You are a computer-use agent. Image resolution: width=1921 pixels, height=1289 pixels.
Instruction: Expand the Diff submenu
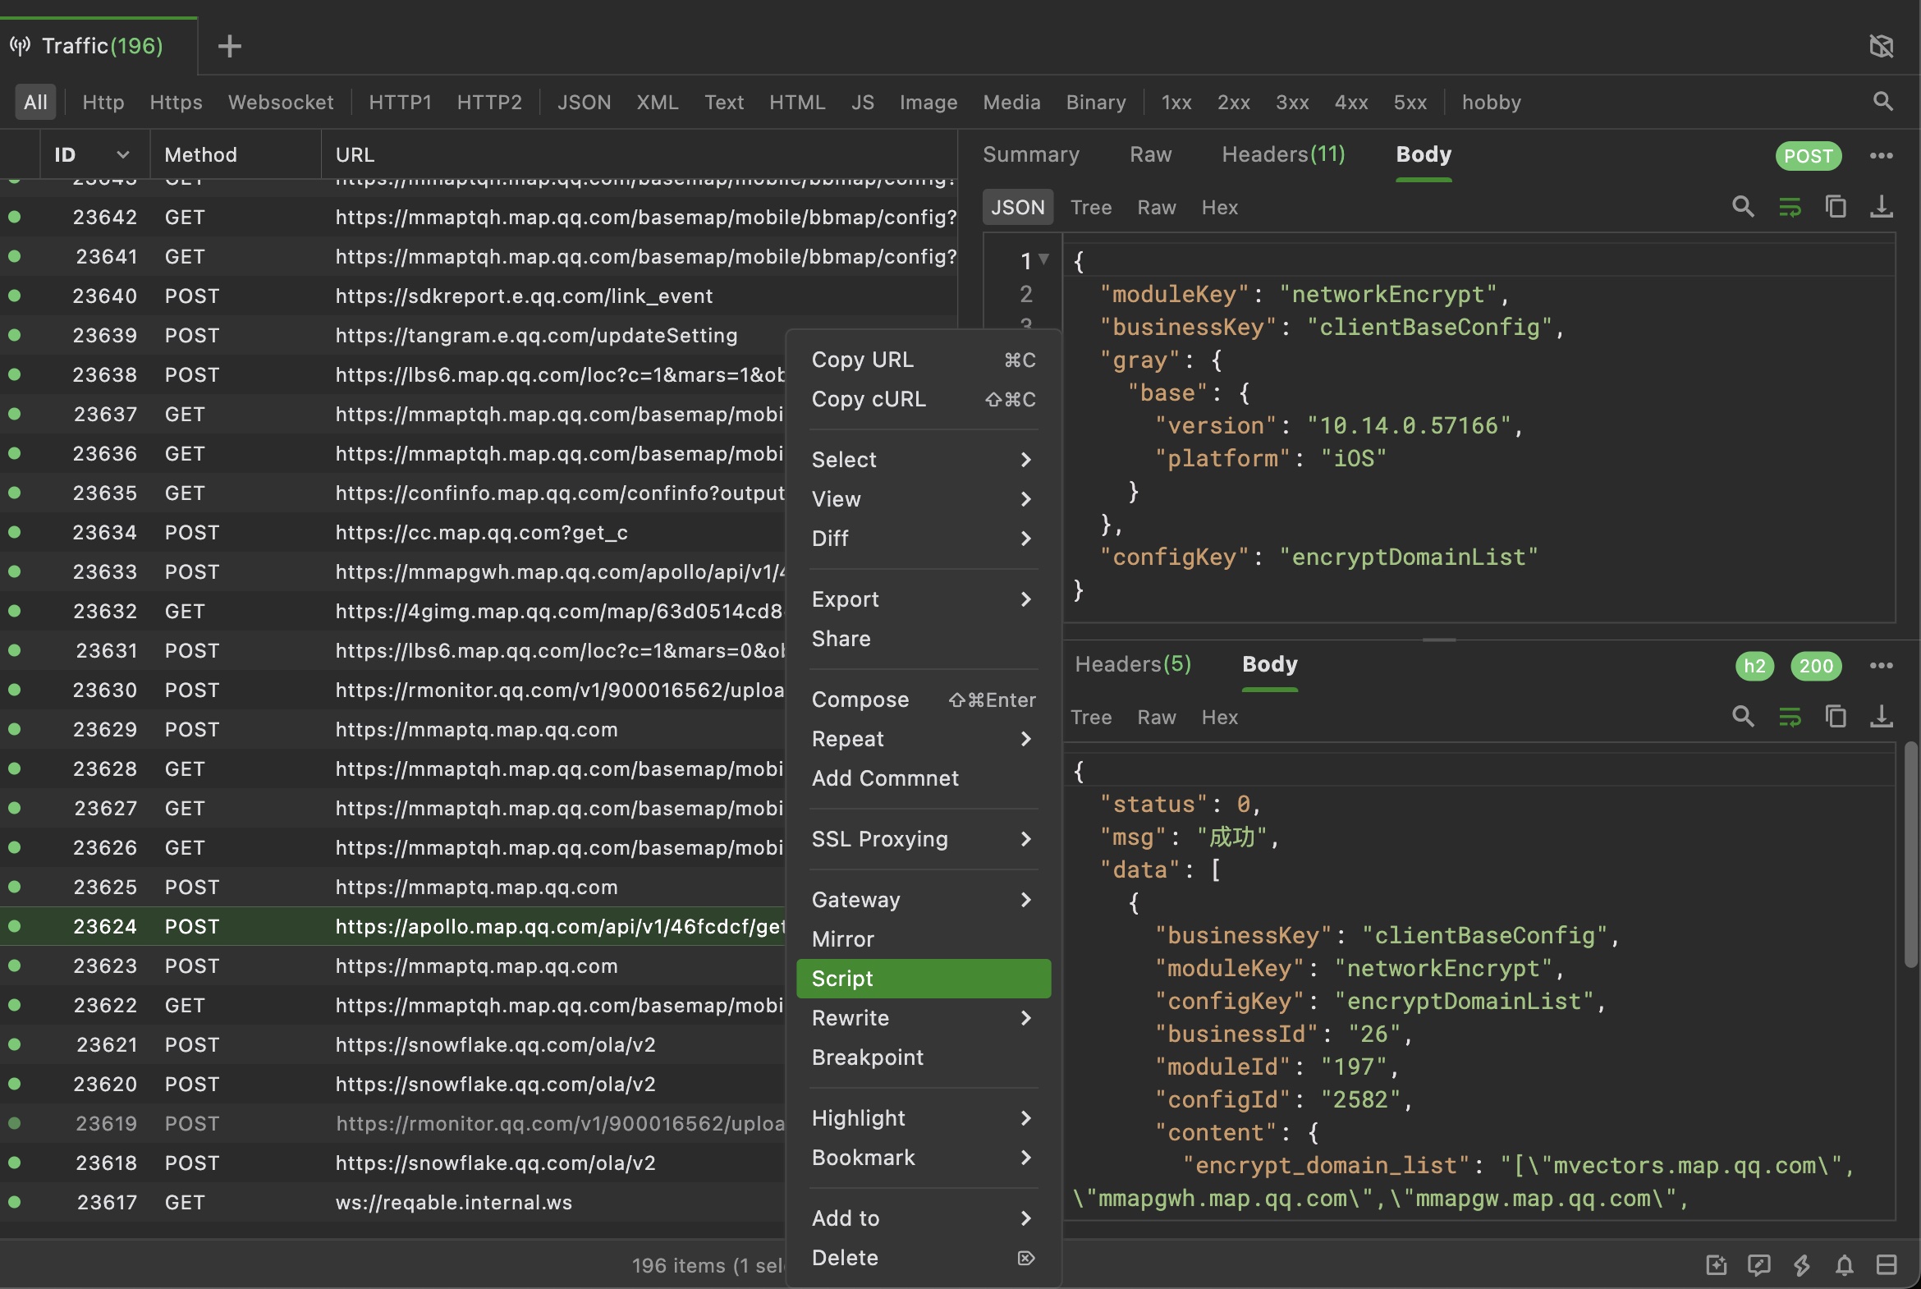pos(923,539)
